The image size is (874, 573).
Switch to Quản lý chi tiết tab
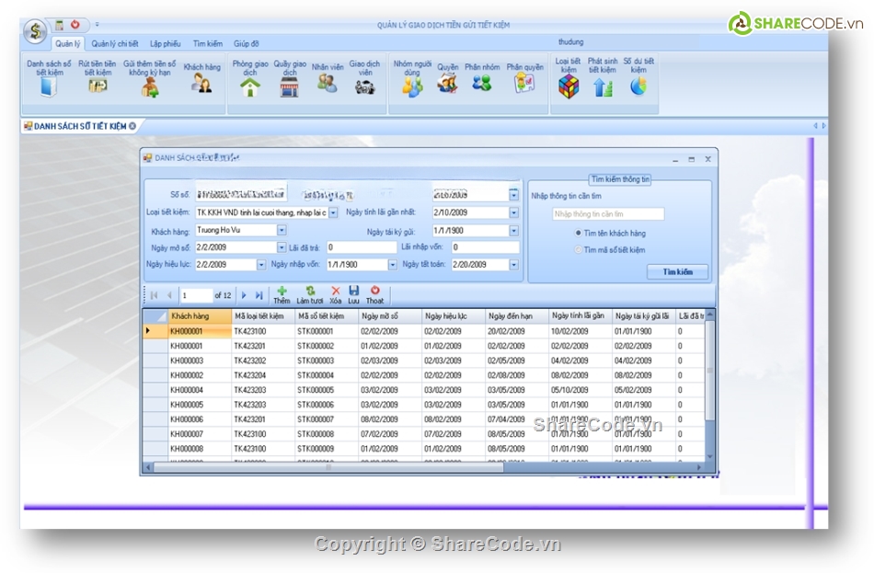click(x=115, y=43)
